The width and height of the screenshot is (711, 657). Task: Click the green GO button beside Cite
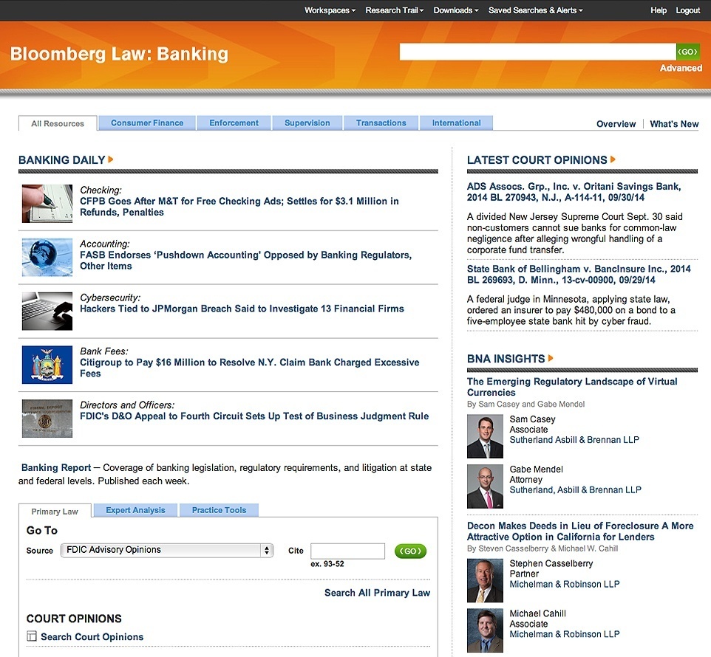[x=410, y=551]
